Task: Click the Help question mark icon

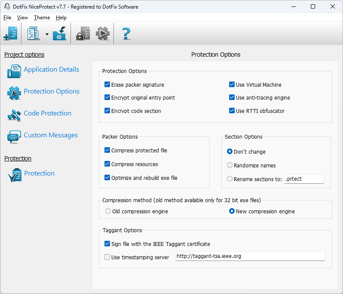Action: pyautogui.click(x=126, y=33)
